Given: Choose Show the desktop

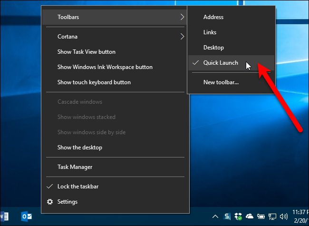Looking at the screenshot, I should 79,147.
